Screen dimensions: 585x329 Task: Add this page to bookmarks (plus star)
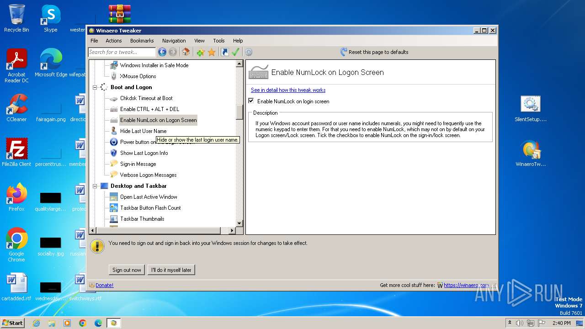pyautogui.click(x=201, y=52)
